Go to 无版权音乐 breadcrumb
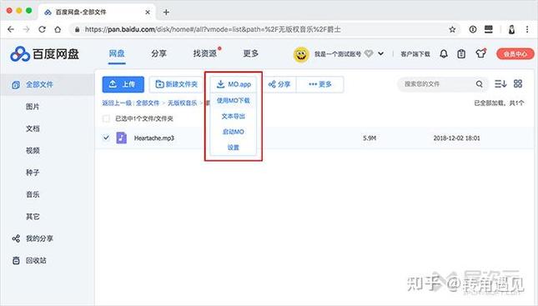The image size is (538, 306). tap(182, 103)
